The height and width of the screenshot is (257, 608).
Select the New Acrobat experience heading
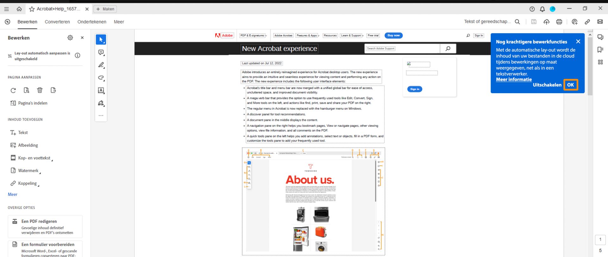tap(280, 48)
